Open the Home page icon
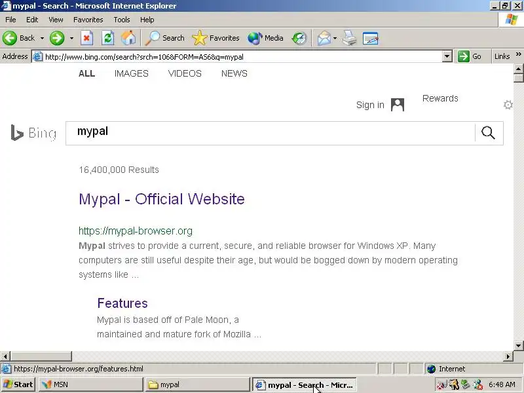The image size is (524, 393). click(128, 38)
